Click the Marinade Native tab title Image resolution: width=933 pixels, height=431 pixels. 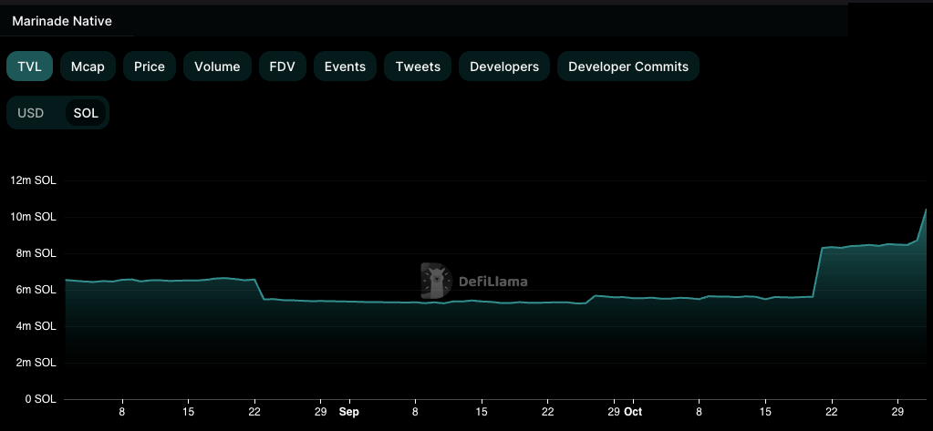pyautogui.click(x=62, y=21)
